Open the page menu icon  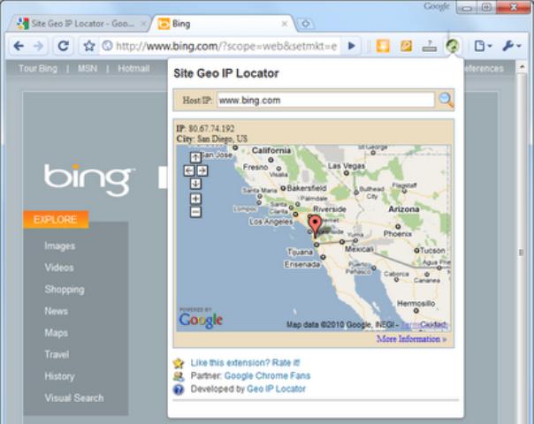pyautogui.click(x=483, y=46)
